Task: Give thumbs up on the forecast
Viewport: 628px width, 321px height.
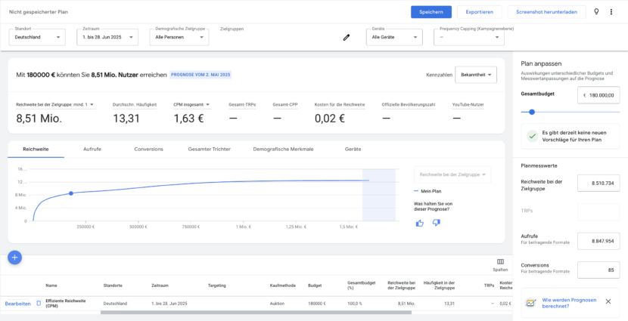Action: click(x=420, y=223)
